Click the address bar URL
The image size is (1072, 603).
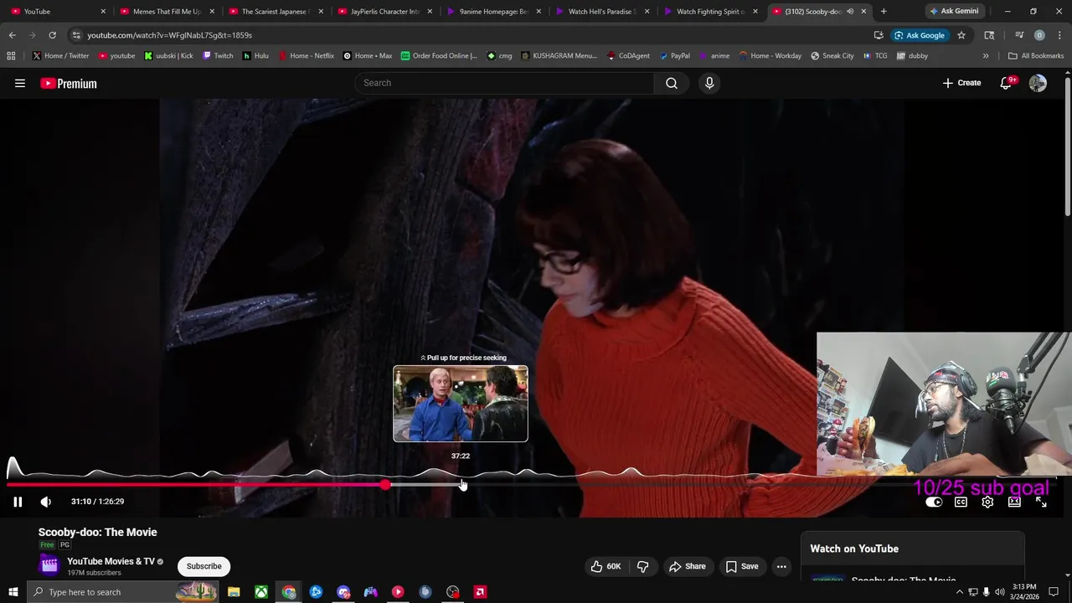click(169, 35)
